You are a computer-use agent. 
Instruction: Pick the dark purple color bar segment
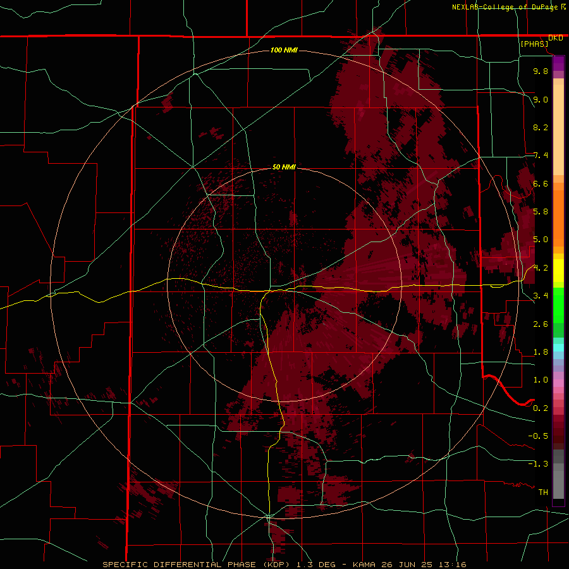558,63
